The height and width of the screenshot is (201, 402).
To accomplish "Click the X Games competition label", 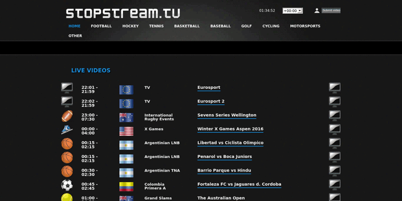I will (x=154, y=129).
